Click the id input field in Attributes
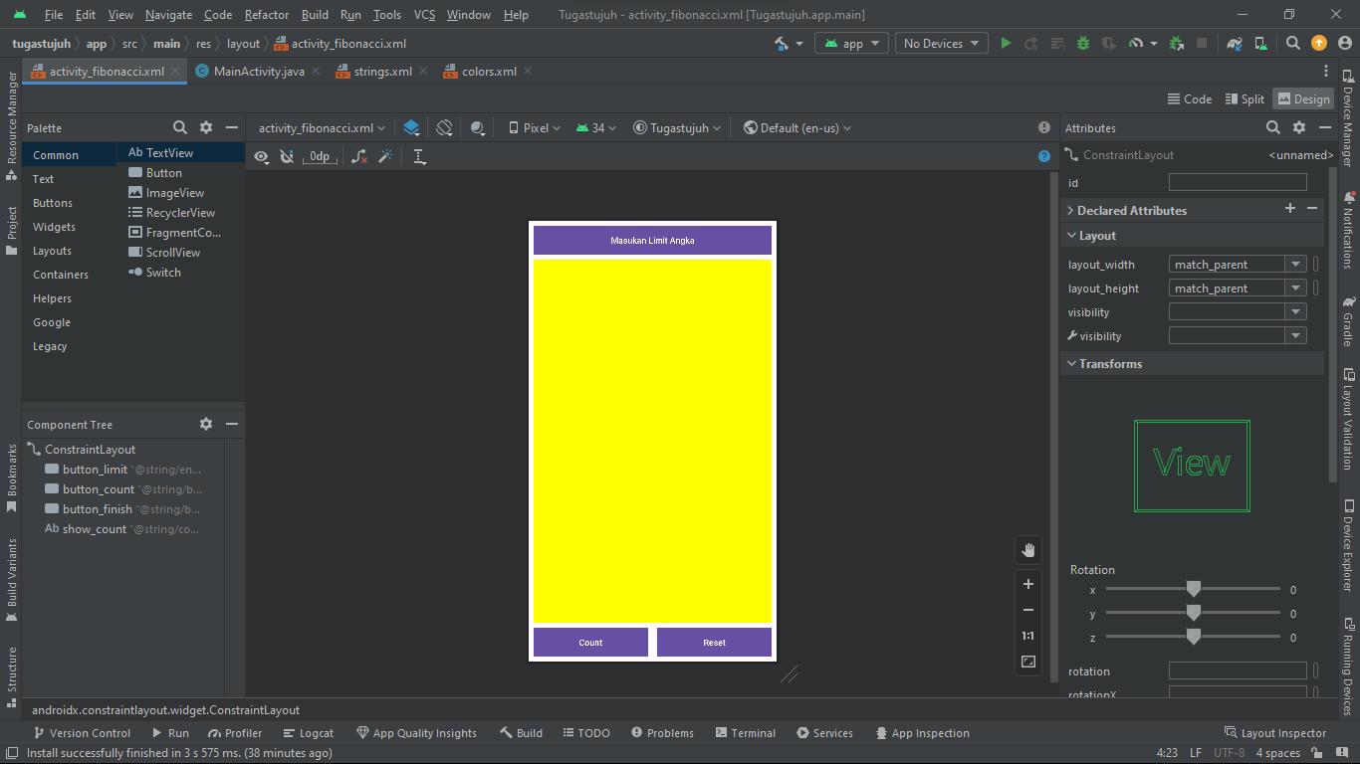Viewport: 1360px width, 764px height. [x=1238, y=182]
